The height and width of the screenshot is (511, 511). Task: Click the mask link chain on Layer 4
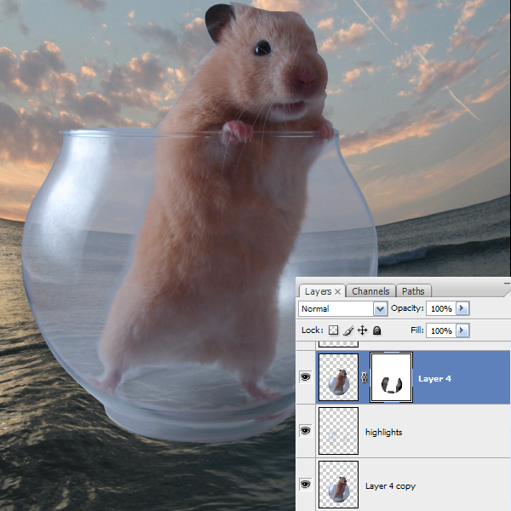365,378
